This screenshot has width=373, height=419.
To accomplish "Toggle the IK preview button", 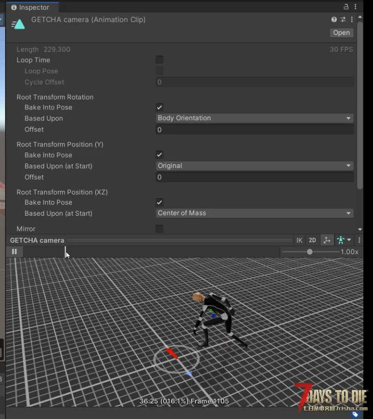I will 300,240.
